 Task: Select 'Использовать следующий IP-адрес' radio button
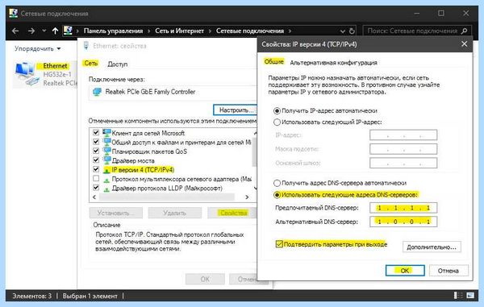[x=277, y=122]
